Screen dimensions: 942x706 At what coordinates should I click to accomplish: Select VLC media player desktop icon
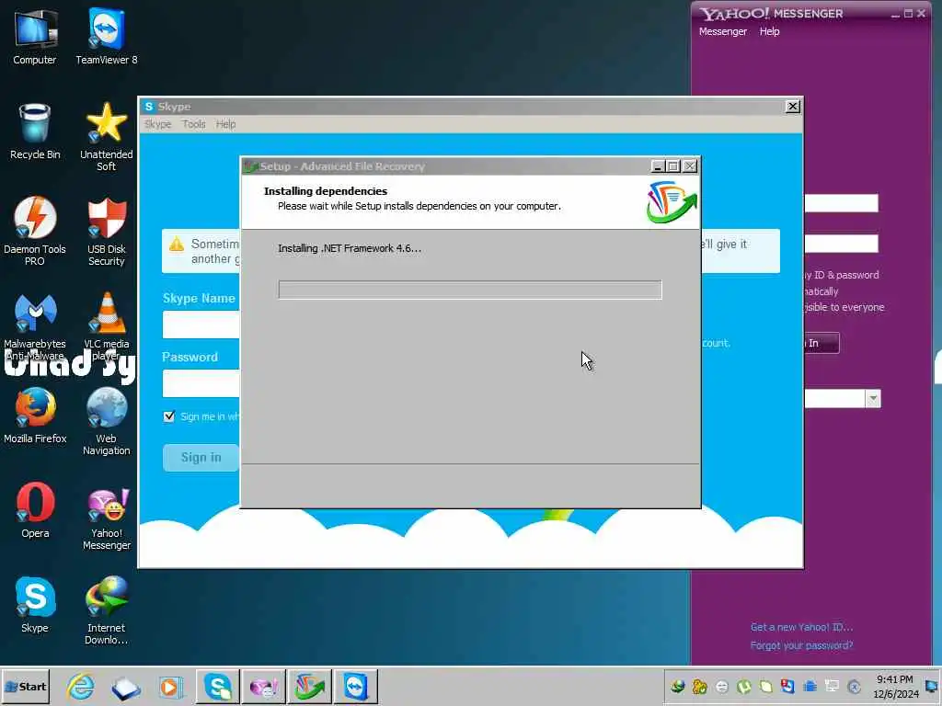coord(107,326)
